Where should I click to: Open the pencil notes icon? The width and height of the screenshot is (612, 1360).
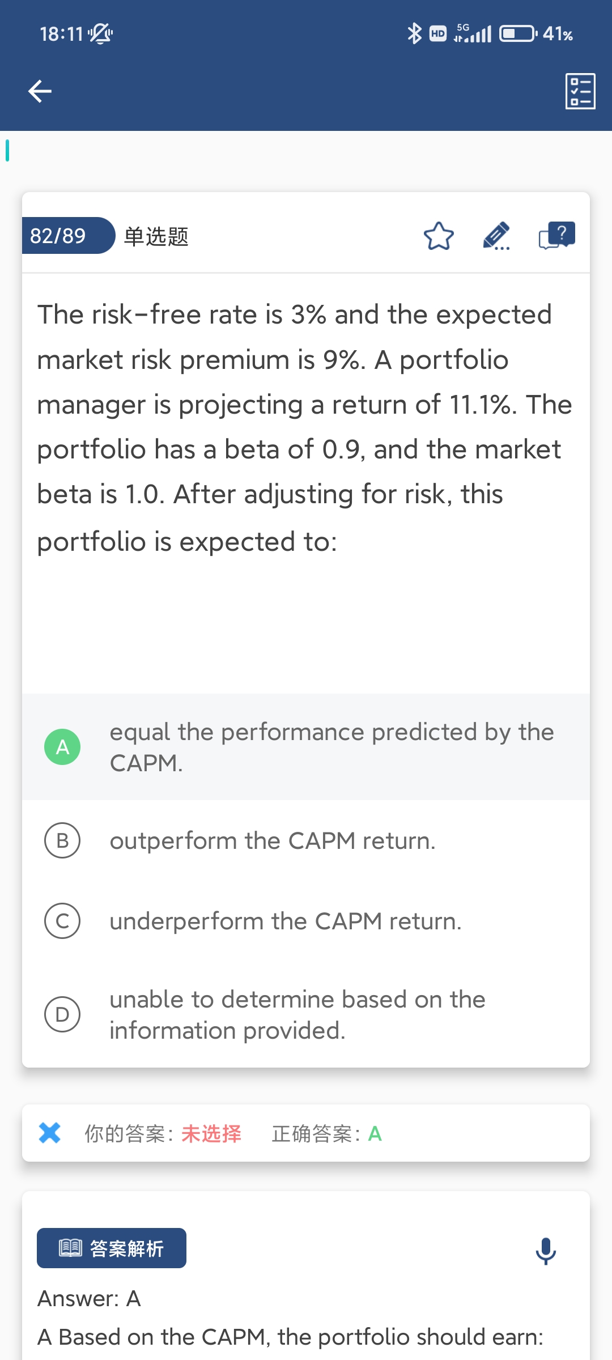496,236
